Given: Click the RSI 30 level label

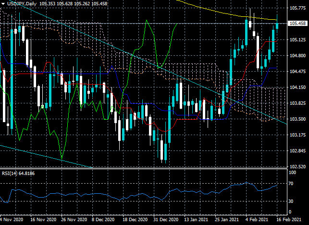Looking at the screenshot, I should (291, 201).
